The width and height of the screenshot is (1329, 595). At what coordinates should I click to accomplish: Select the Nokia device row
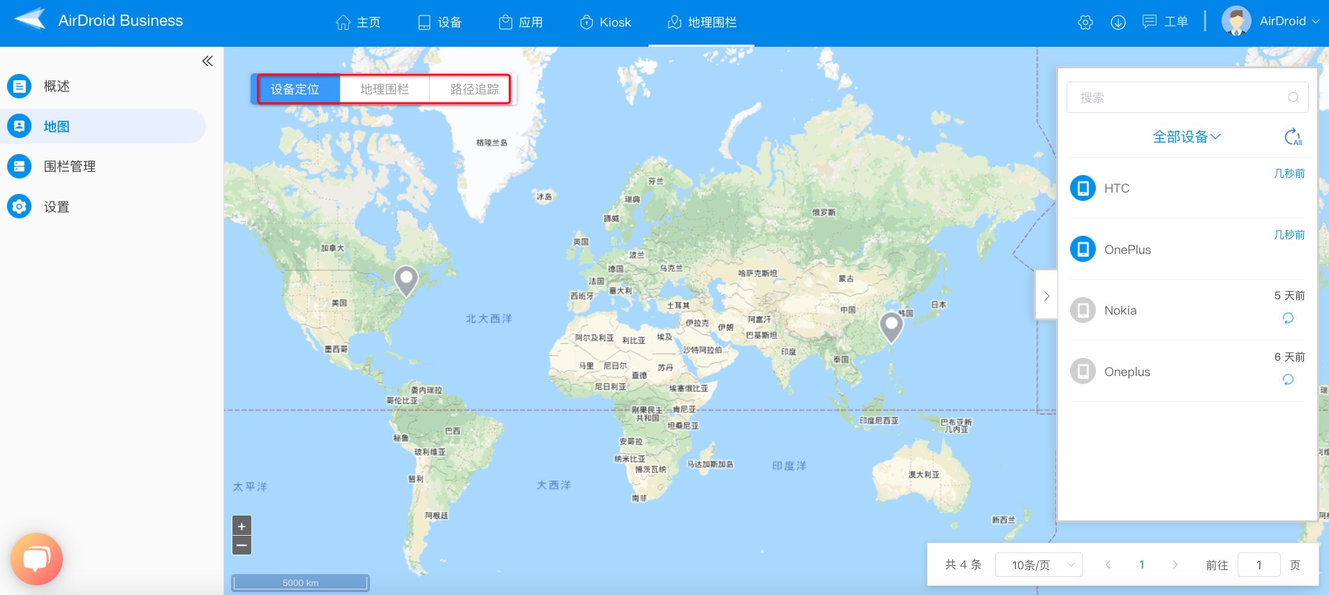point(1187,310)
